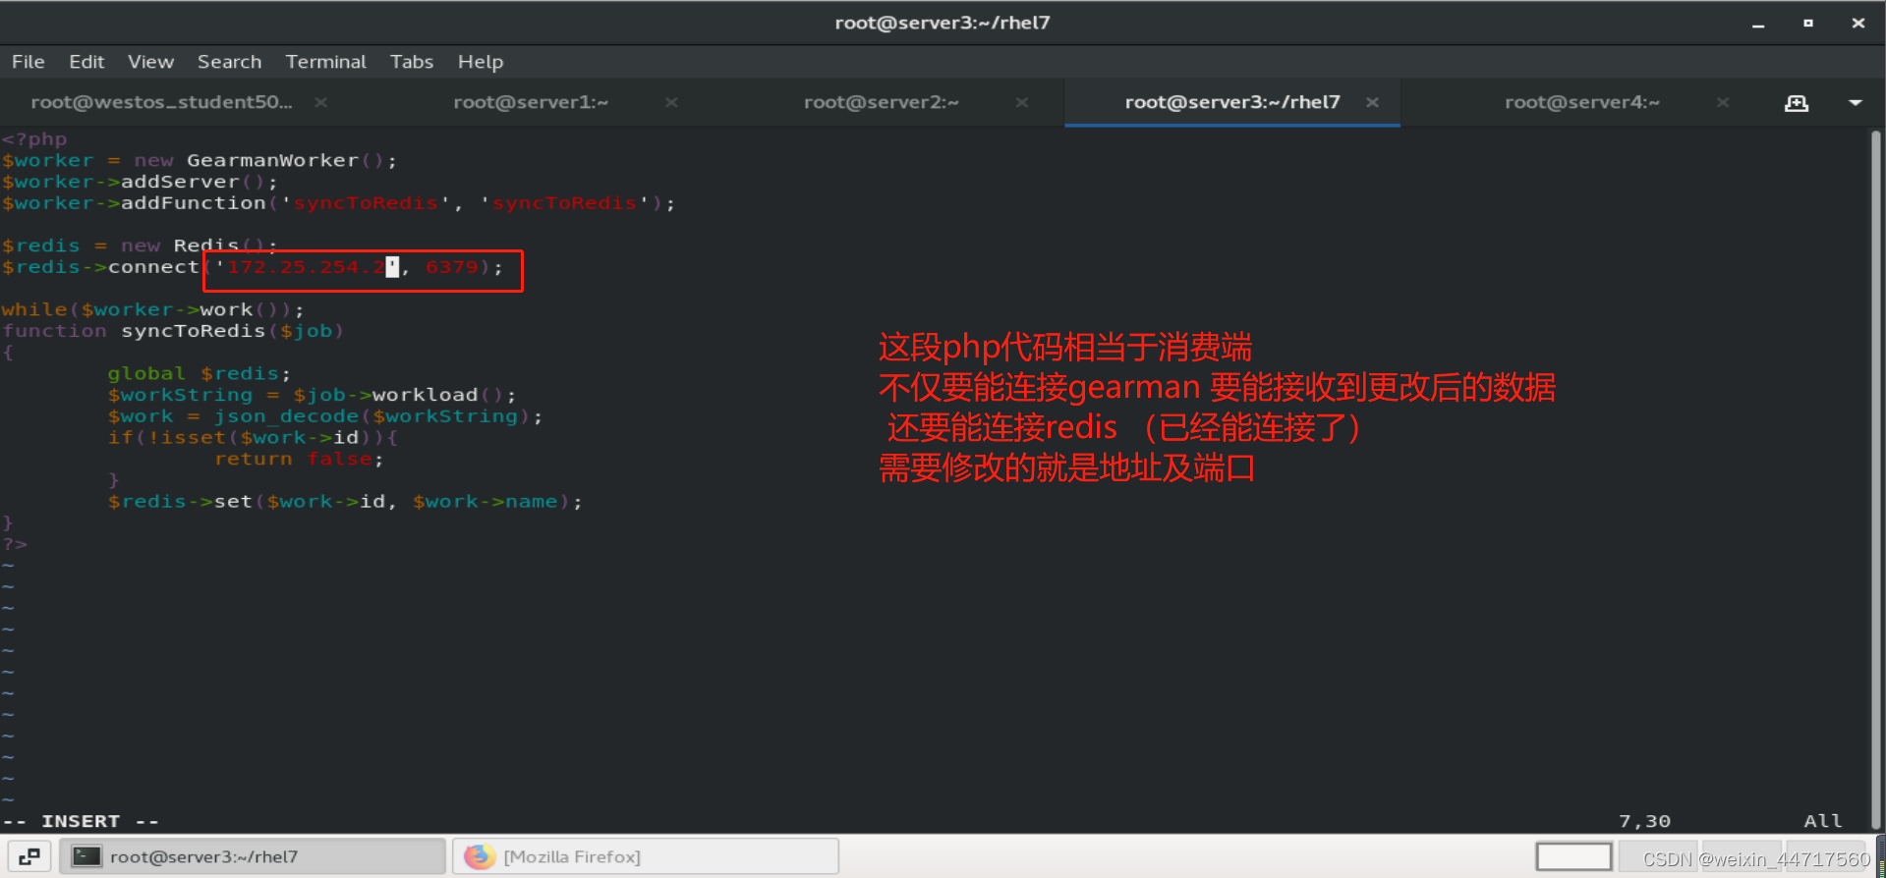The height and width of the screenshot is (878, 1886).
Task: Switch to root@server1:~ tab
Action: pos(531,102)
